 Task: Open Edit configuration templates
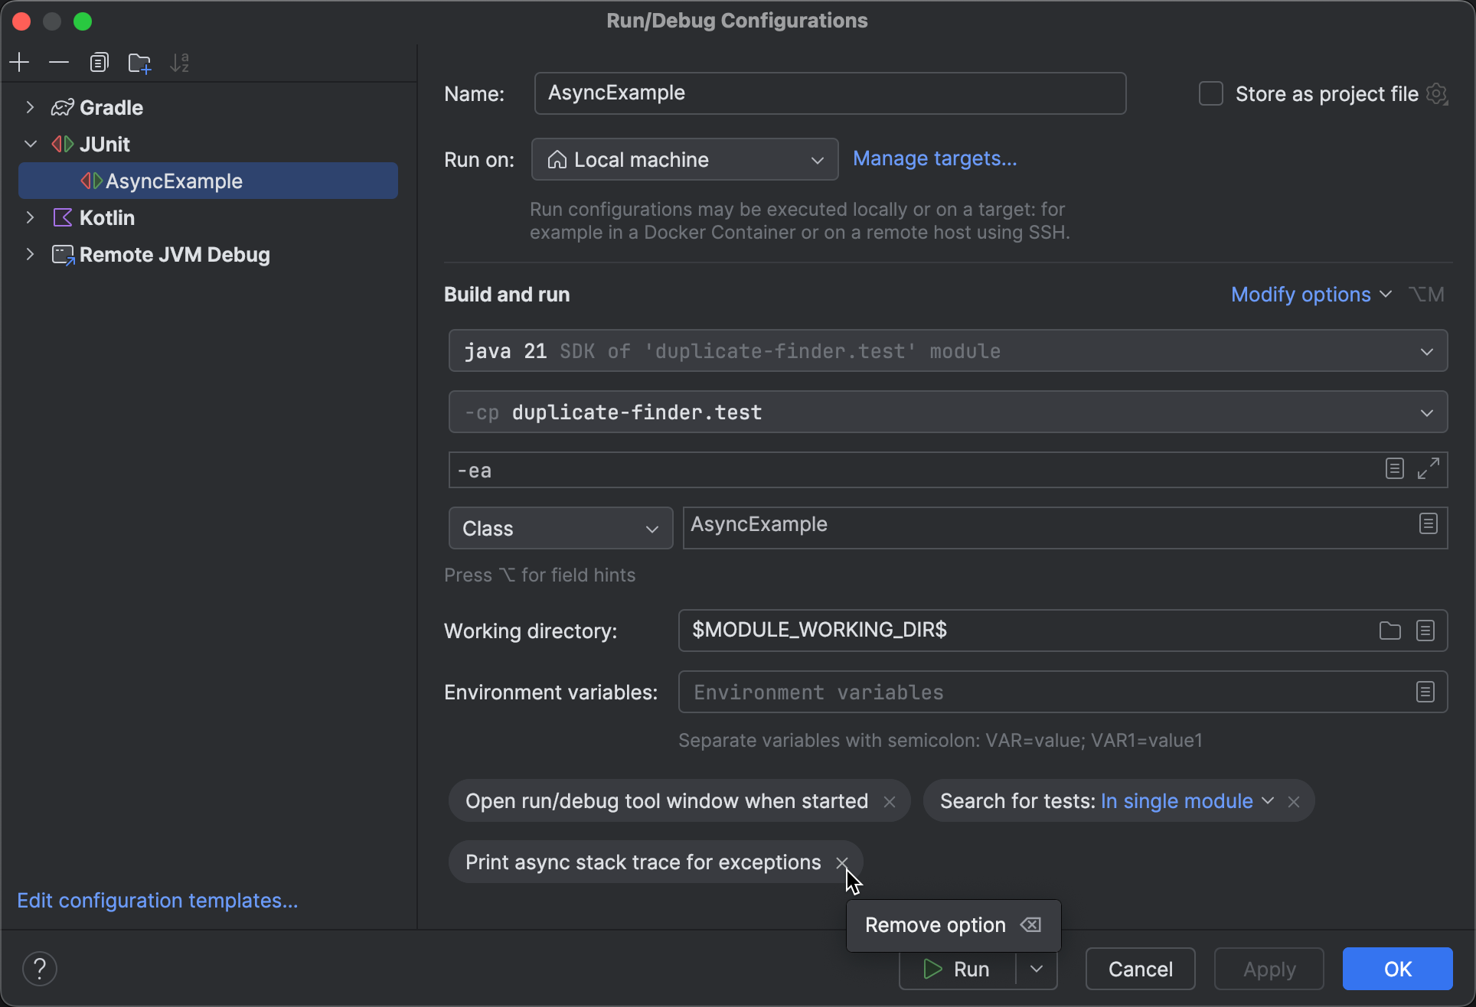[x=157, y=900]
